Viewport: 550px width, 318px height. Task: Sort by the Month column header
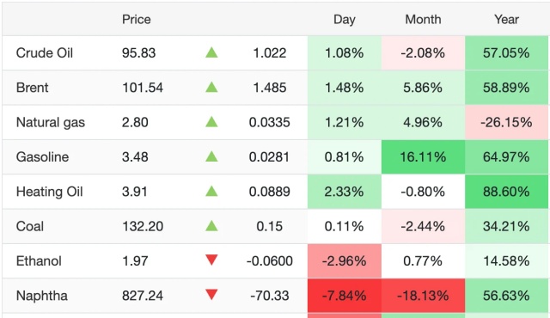(x=423, y=19)
